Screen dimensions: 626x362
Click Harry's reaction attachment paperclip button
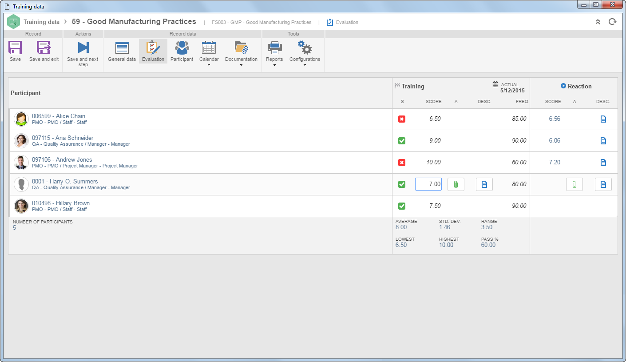tap(574, 184)
